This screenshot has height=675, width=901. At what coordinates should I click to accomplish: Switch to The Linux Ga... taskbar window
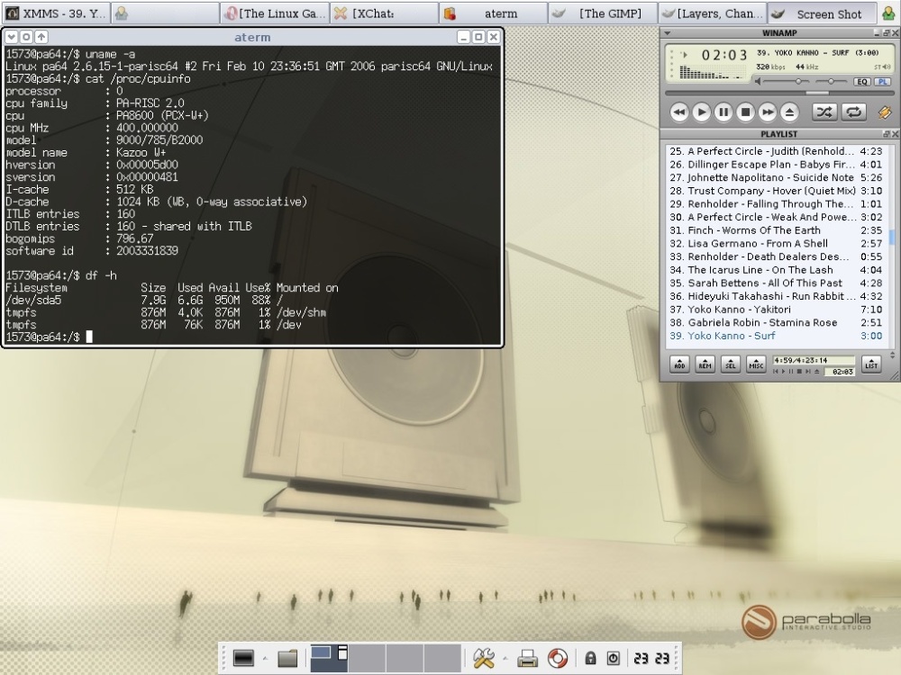click(x=275, y=13)
